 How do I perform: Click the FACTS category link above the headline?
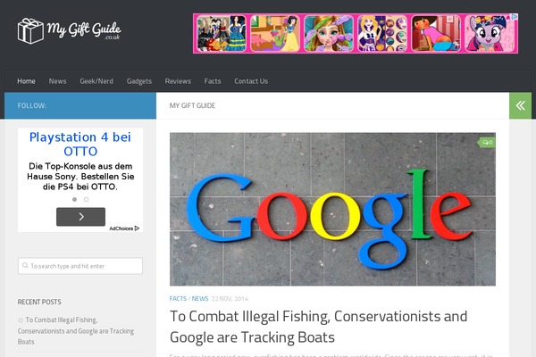(178, 299)
